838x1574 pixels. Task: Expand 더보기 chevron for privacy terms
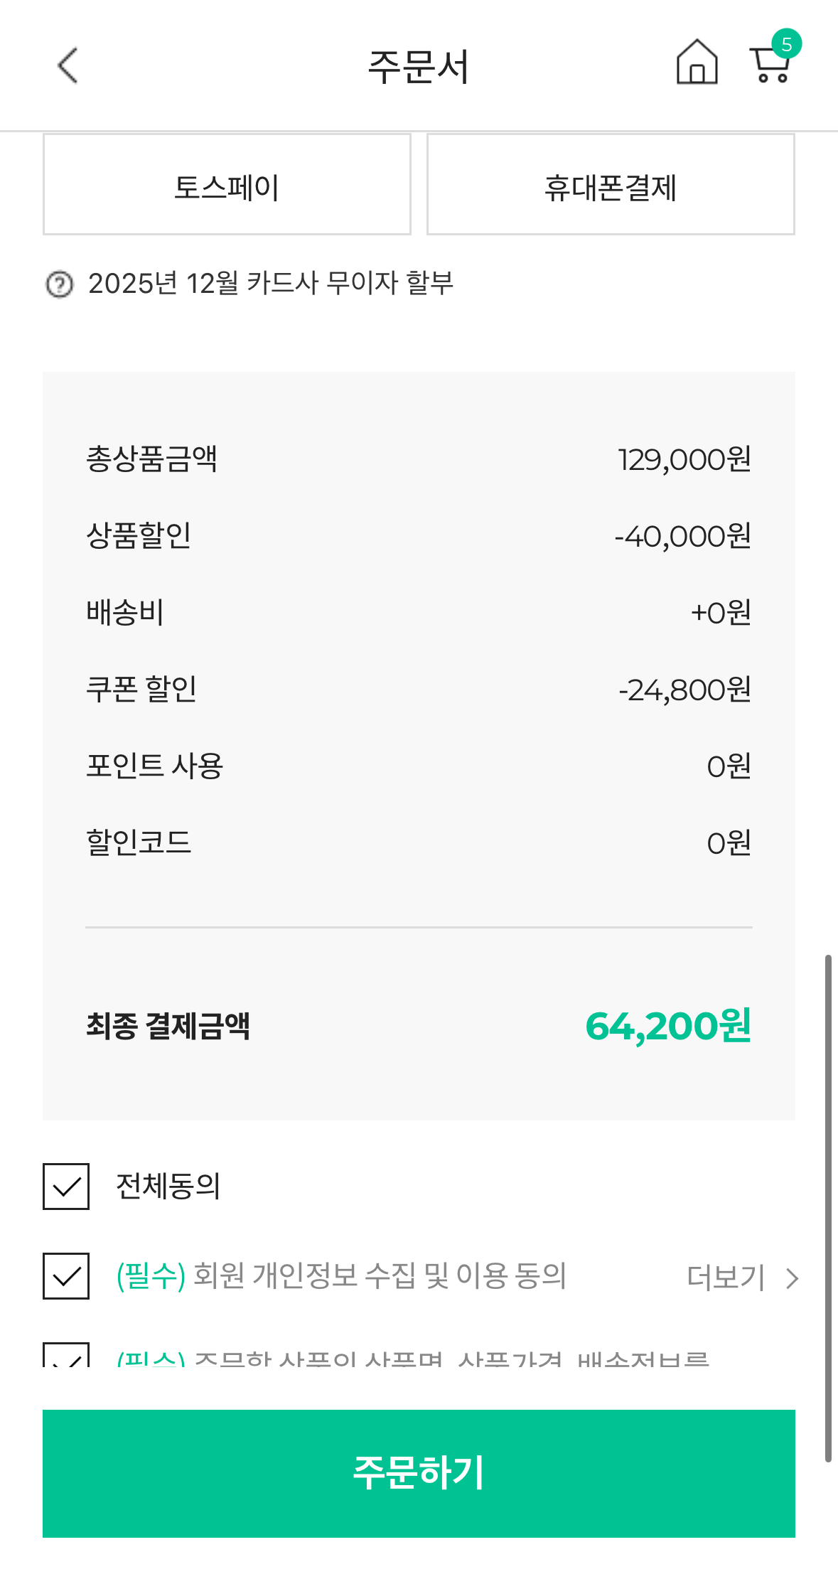click(793, 1278)
